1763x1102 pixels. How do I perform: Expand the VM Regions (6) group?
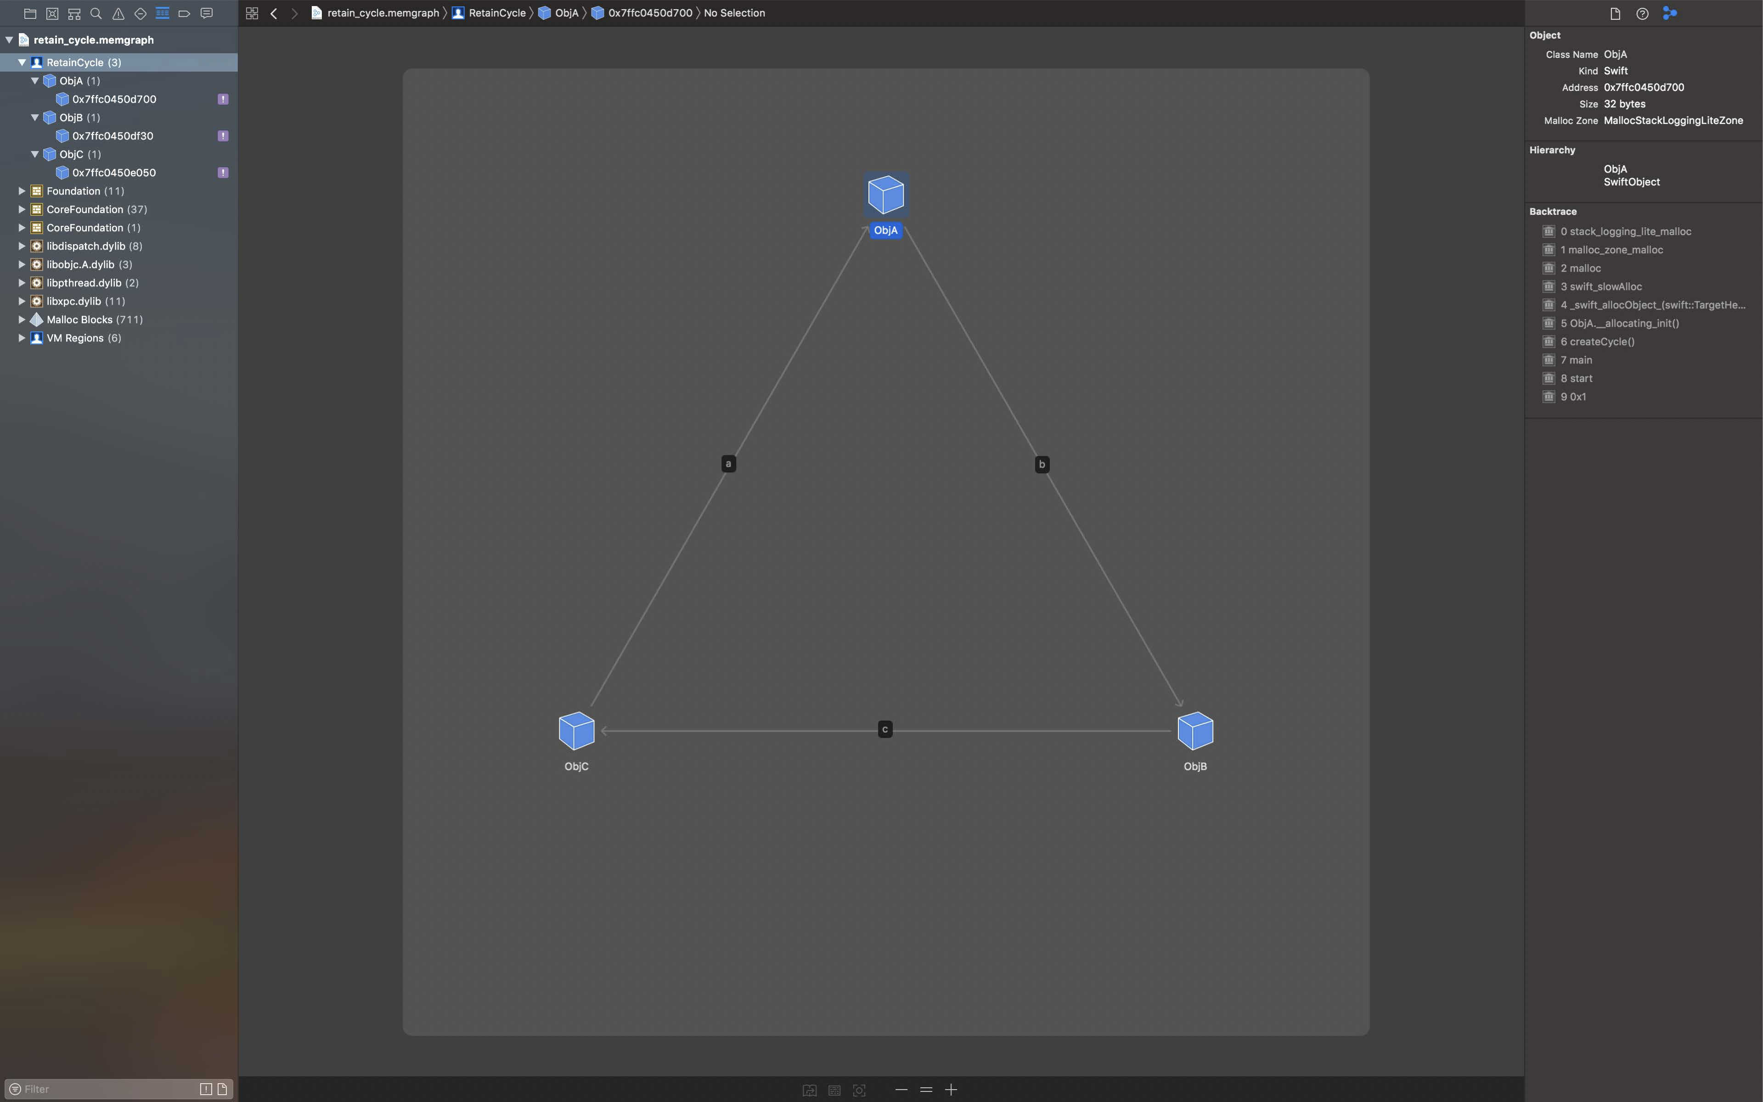coord(22,338)
